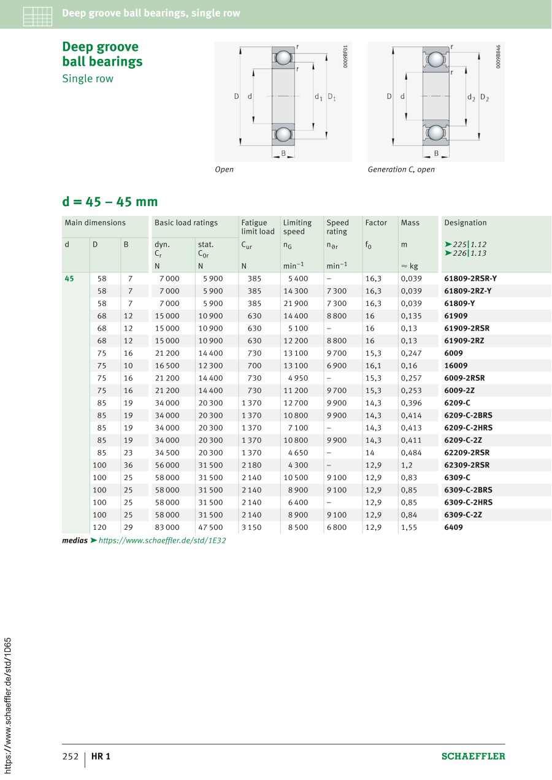Click the green arrow before 225|1.12
This screenshot has height=780, width=552.
[448, 244]
